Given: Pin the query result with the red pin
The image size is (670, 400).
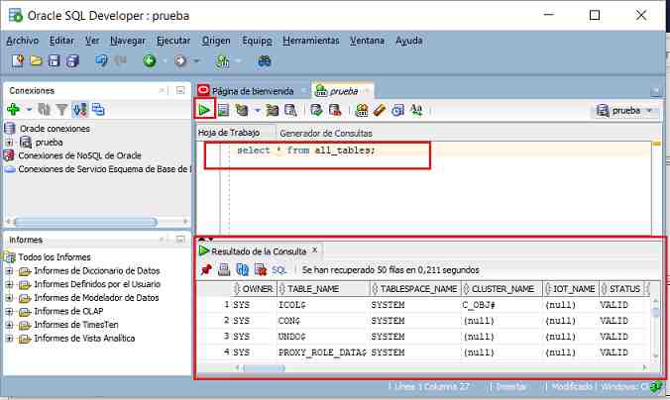Looking at the screenshot, I should click(206, 269).
